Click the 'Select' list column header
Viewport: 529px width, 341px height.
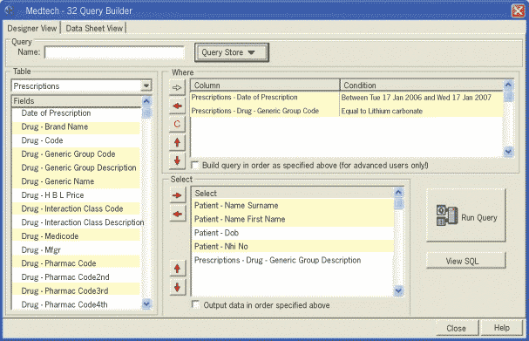[293, 193]
